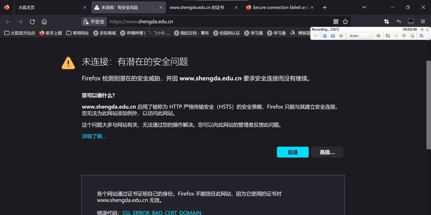The height and width of the screenshot is (215, 431).
Task: Open the 校园网认证 bookmark
Action: [226, 33]
